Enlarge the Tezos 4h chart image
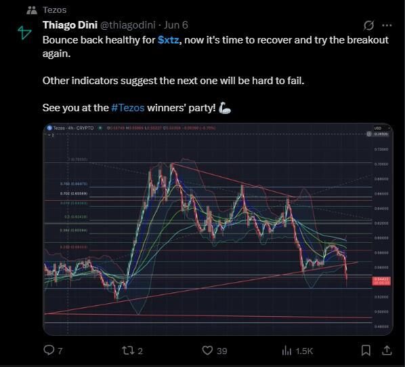Viewport: 405px width, 367px height. point(218,229)
